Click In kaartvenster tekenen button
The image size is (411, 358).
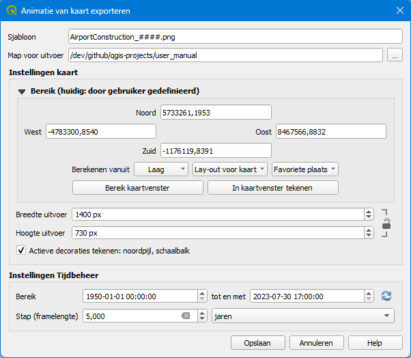tap(272, 187)
